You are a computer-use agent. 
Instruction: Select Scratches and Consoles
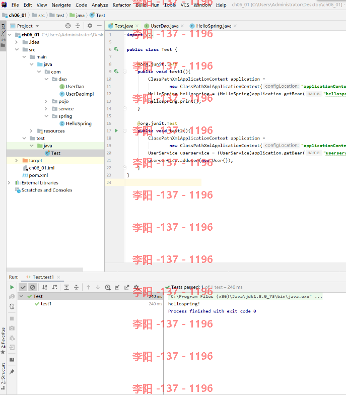click(46, 190)
